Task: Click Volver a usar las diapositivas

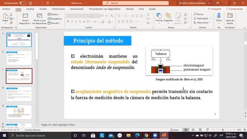Action: (39, 19)
